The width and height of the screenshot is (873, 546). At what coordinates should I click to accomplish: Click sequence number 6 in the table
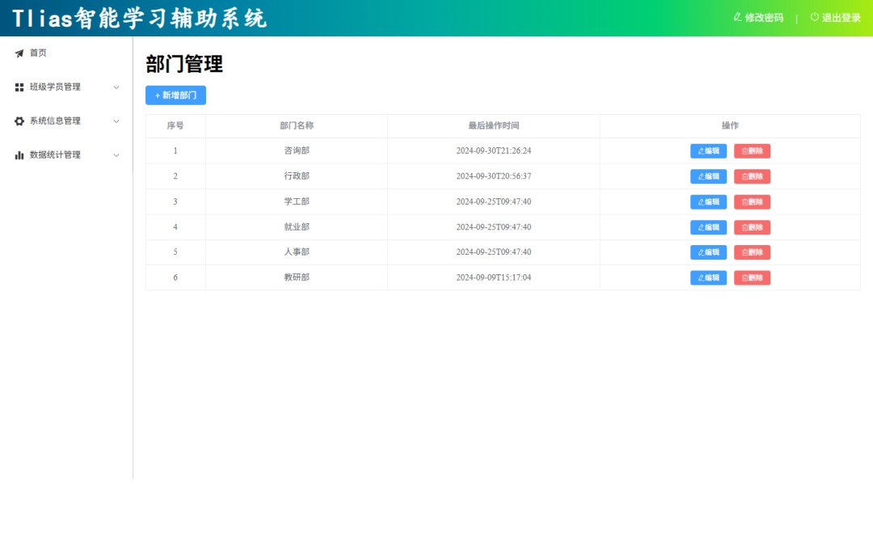[175, 277]
